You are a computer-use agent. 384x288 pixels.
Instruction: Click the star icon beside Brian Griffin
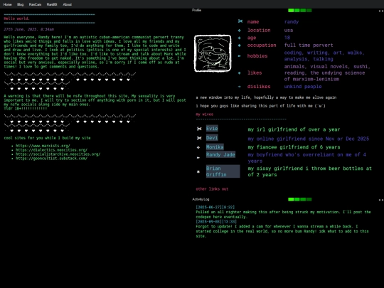click(x=198, y=171)
